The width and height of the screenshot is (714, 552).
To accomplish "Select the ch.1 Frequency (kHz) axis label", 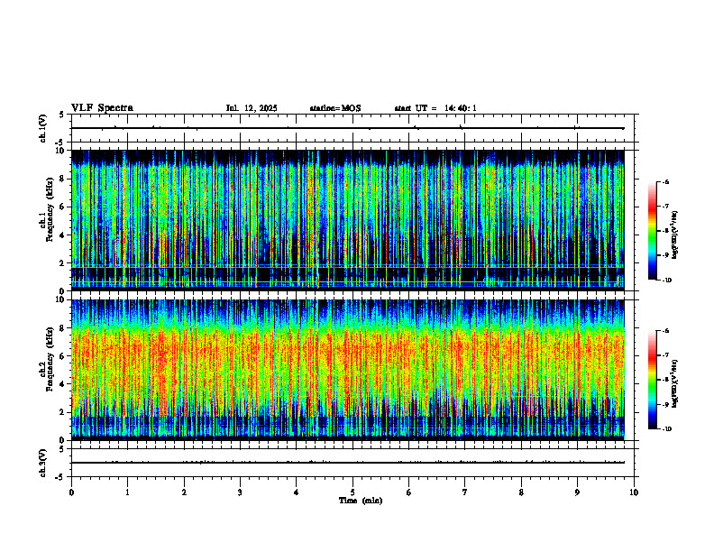I will (46, 208).
